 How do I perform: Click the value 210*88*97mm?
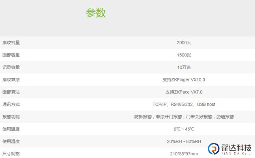click(184, 154)
